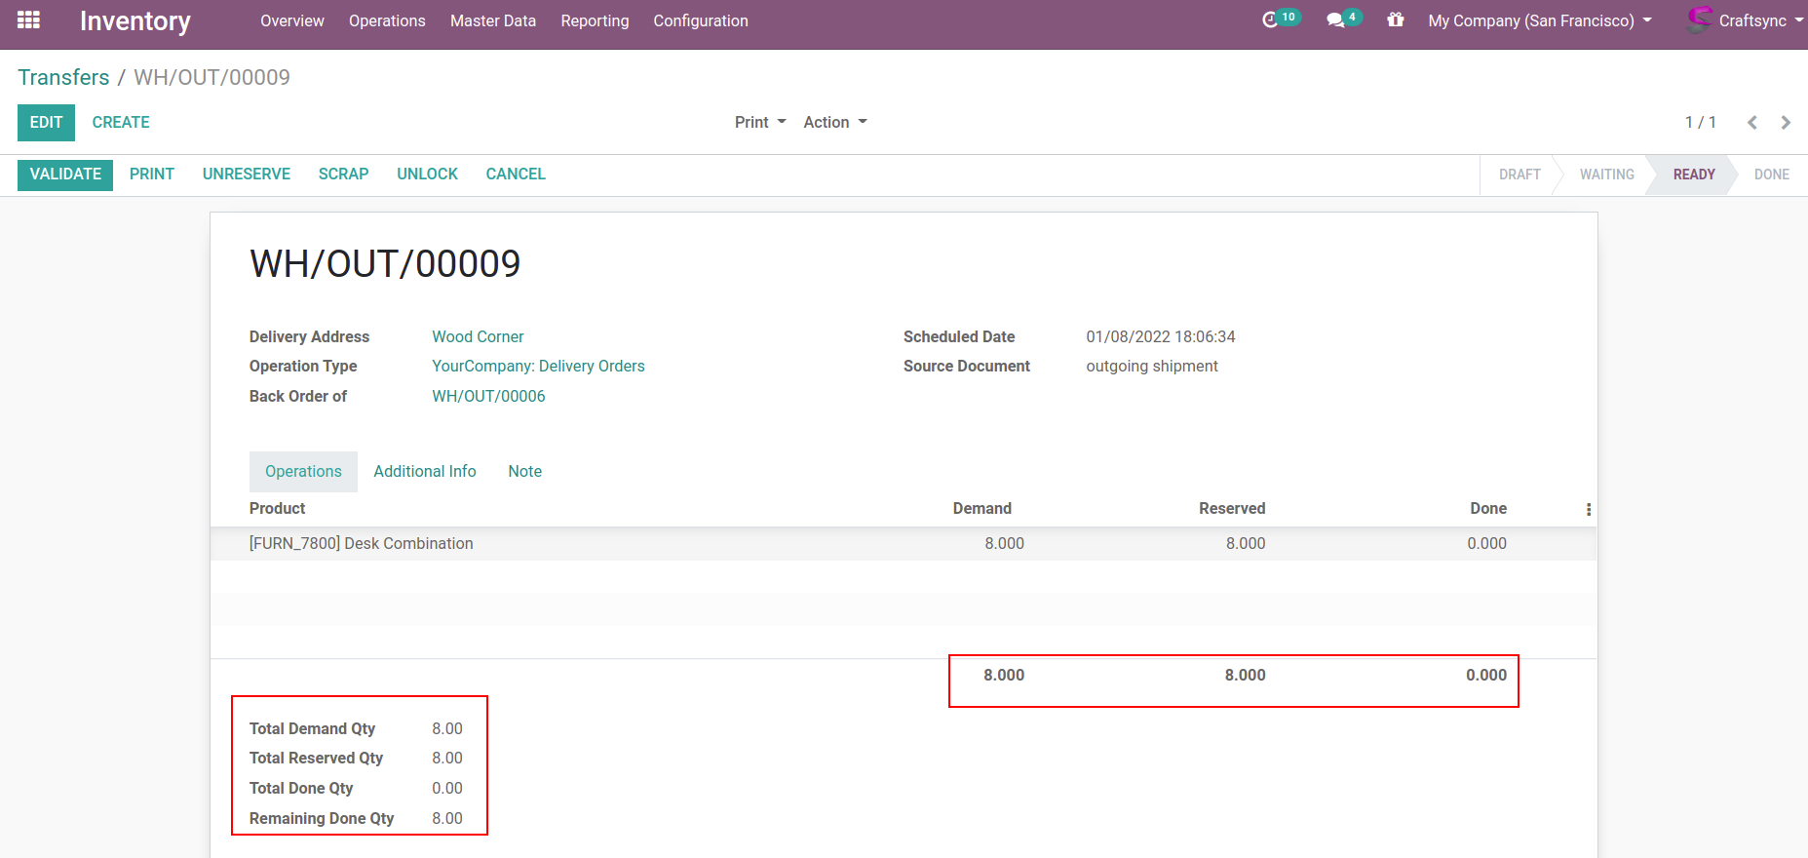Open the conversations chat bubble icon
Screen dimensions: 1808x858
click(1335, 20)
